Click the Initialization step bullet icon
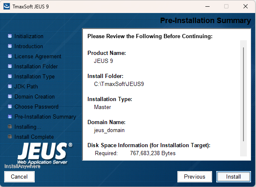This screenshot has width=256, height=187. 10,36
